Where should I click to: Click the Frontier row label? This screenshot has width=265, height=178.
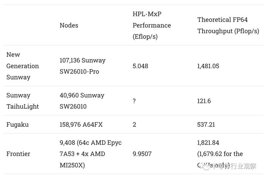[x=18, y=154]
